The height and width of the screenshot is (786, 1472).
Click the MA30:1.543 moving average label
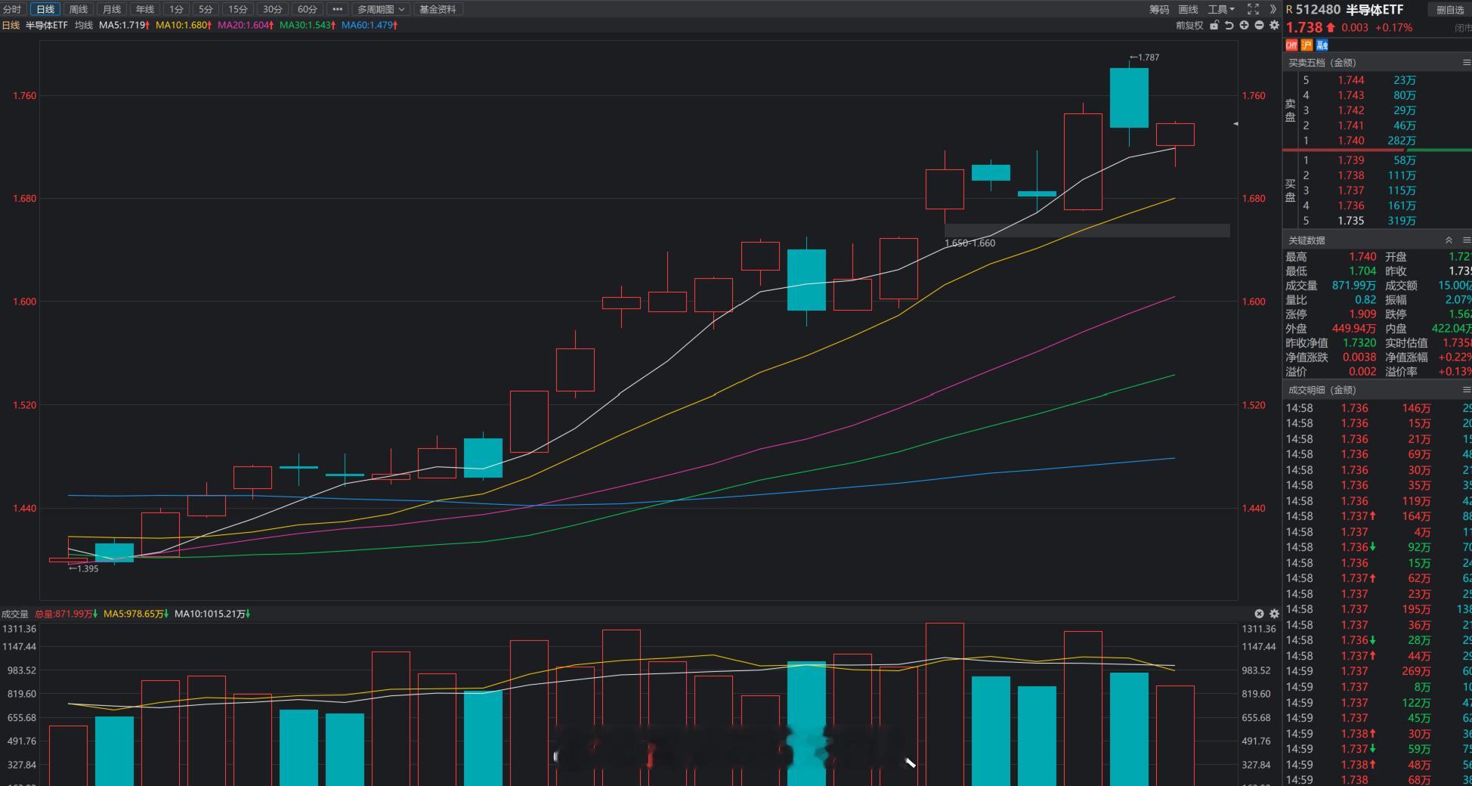coord(308,25)
